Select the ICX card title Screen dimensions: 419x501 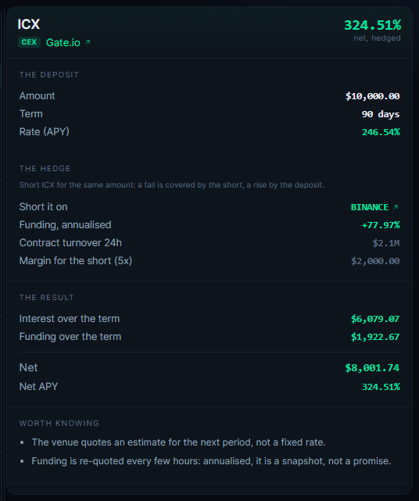(x=29, y=24)
